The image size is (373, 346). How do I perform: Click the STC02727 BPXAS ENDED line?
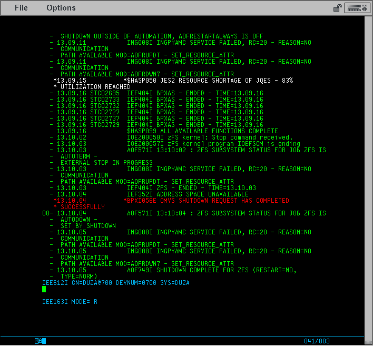click(x=156, y=112)
